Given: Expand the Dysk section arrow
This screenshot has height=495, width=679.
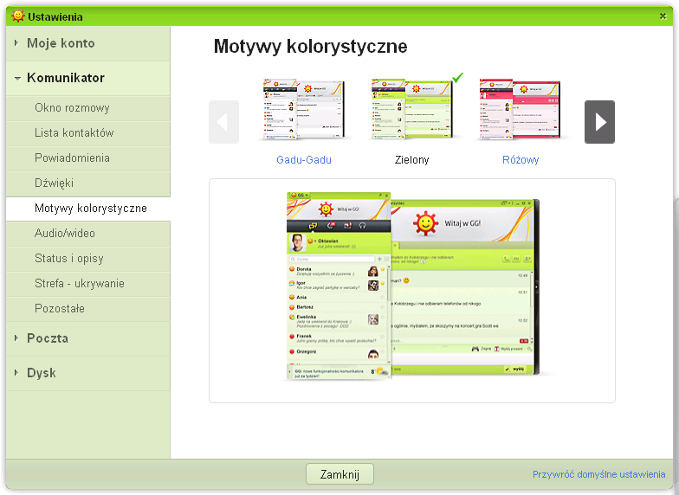Looking at the screenshot, I should pyautogui.click(x=16, y=372).
